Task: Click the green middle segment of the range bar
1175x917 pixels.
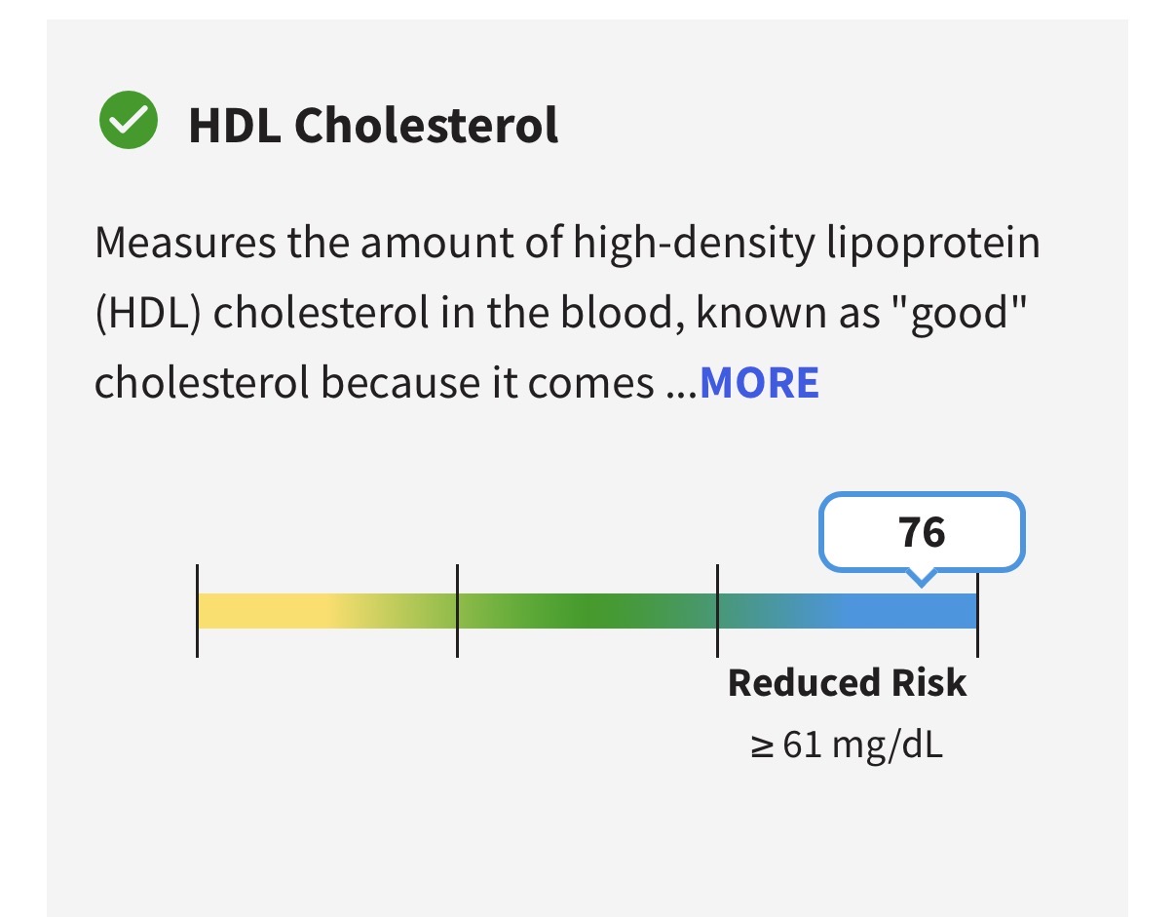Action: [x=587, y=611]
